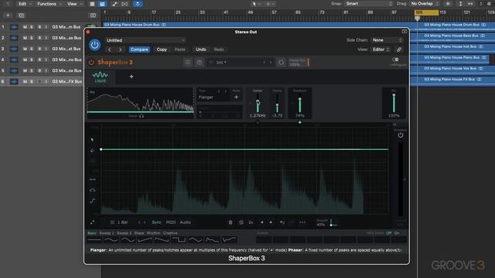
Task: Click the Copy button
Action: point(162,49)
